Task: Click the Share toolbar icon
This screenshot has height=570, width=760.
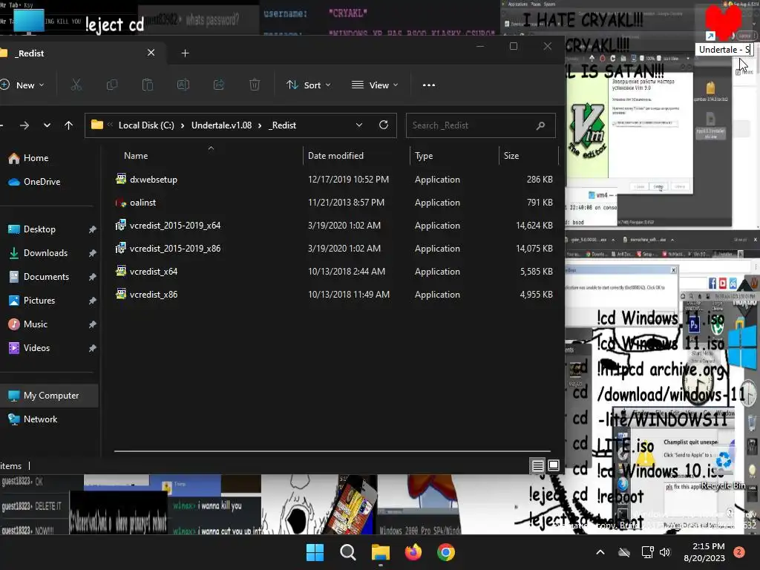Action: (x=219, y=85)
